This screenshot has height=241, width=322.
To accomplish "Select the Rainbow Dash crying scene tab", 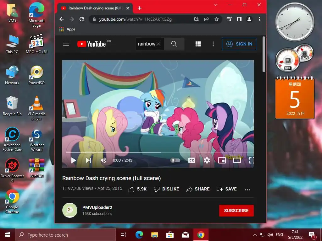I will point(95,8).
